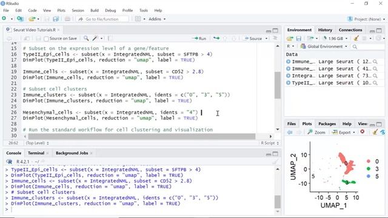The image size is (388, 218).
Task: Click the Run button
Action: coord(199,38)
